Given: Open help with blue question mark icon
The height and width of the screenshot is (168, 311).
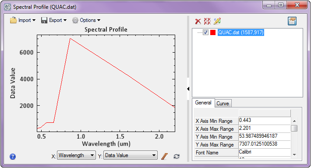Looking at the screenshot, I should pyautogui.click(x=13, y=157).
